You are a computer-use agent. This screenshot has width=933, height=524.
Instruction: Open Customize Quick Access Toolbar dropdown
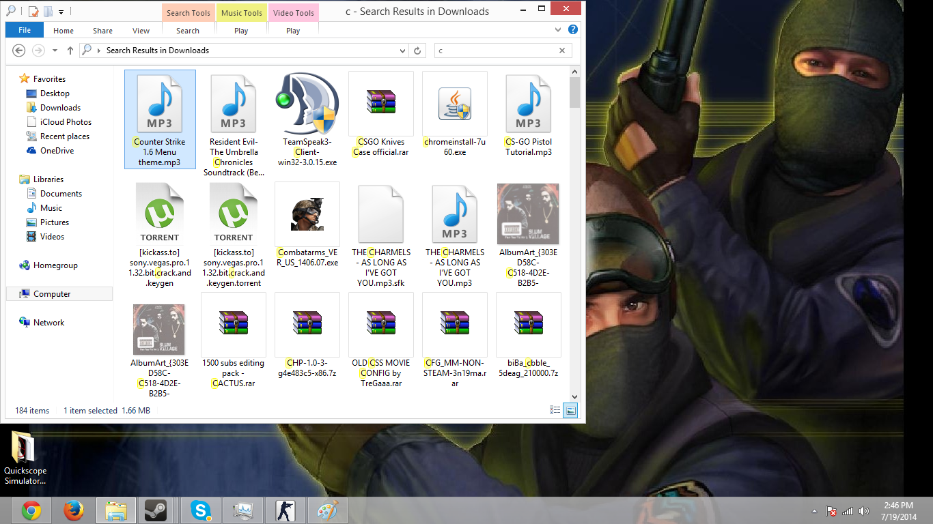[x=61, y=12]
